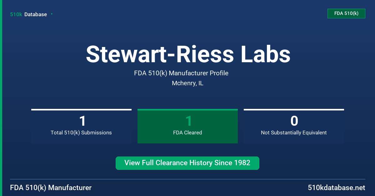Click the Mchenry, IL location text
The image size is (375, 196).
(187, 83)
